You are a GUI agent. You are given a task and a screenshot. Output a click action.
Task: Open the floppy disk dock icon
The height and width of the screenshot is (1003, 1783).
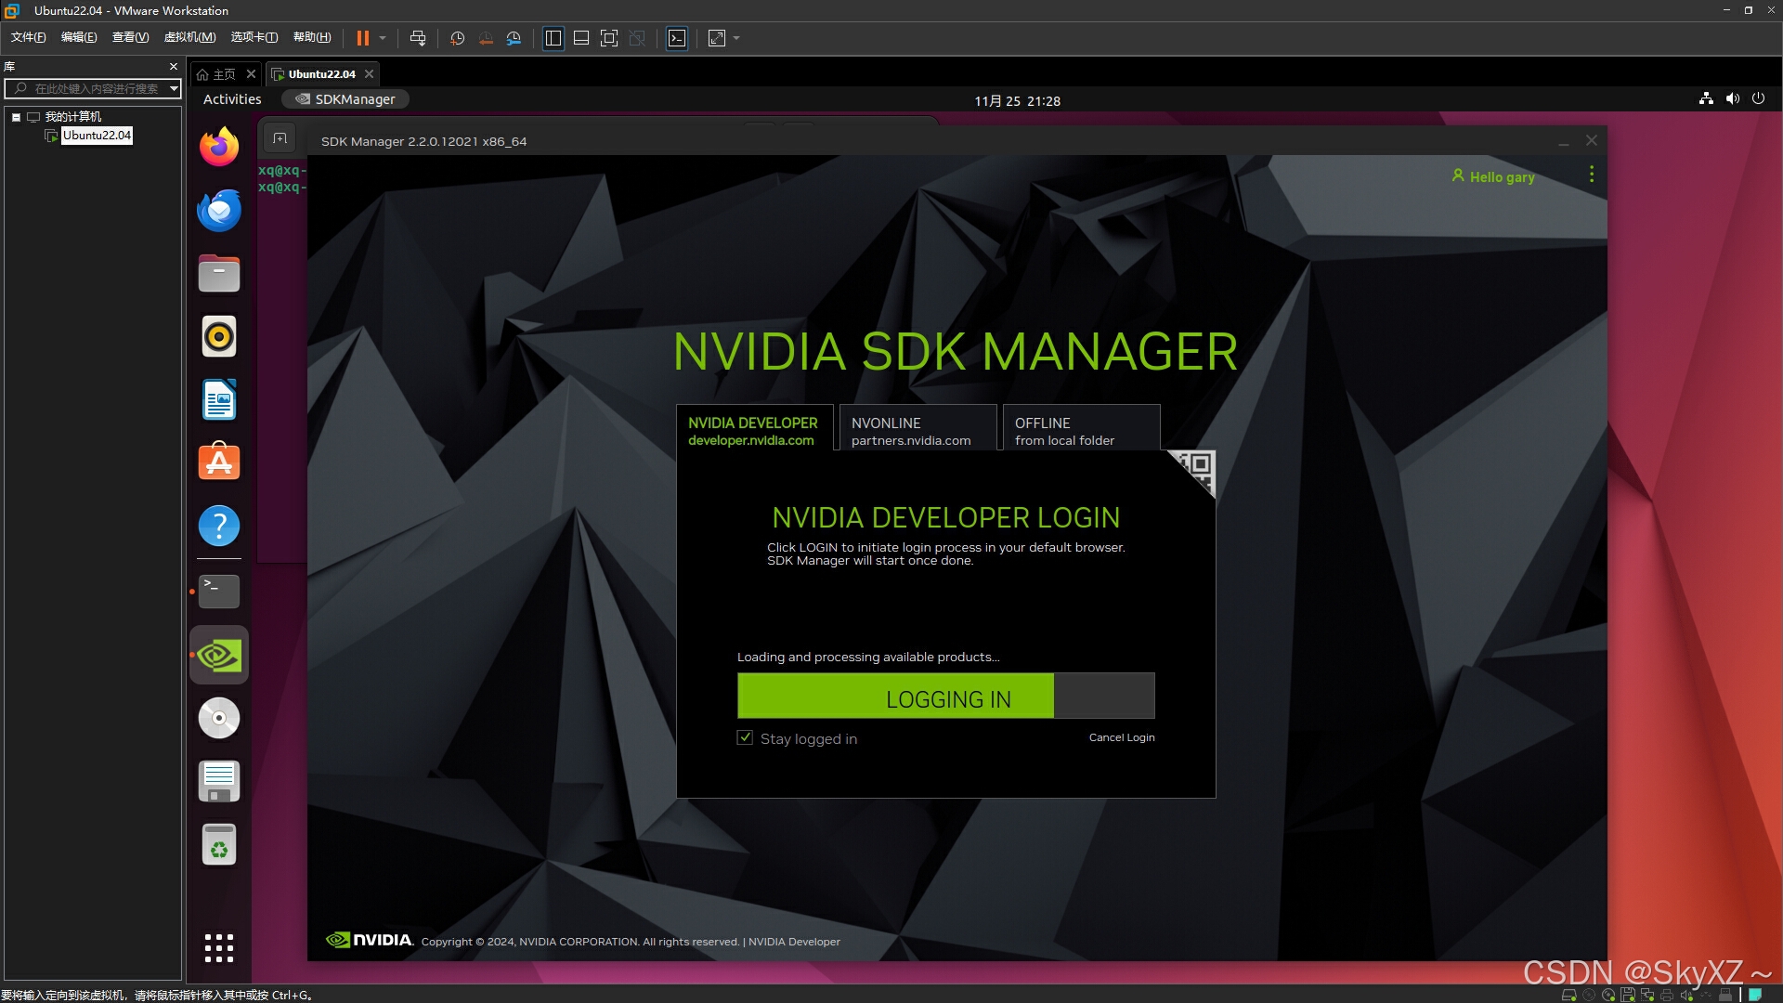(x=219, y=781)
